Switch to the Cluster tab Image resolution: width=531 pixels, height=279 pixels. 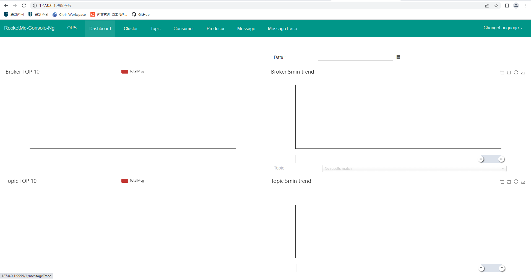pos(131,28)
